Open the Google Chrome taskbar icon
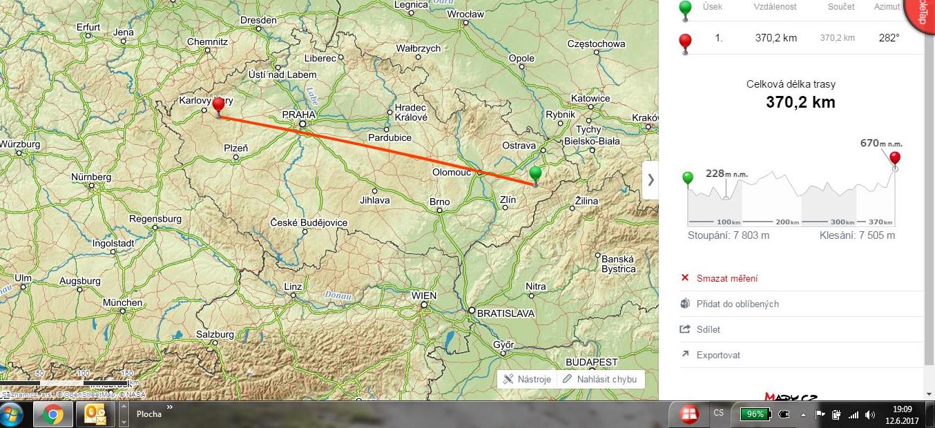 click(53, 414)
